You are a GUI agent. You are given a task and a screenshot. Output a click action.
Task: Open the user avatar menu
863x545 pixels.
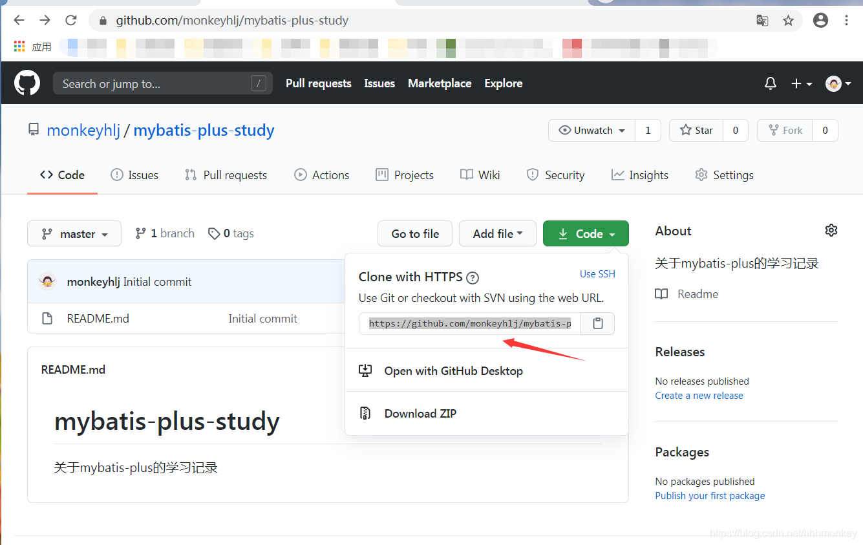coord(838,83)
